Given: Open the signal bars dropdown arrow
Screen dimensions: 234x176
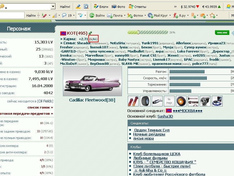Looking at the screenshot, I should tap(59, 16).
